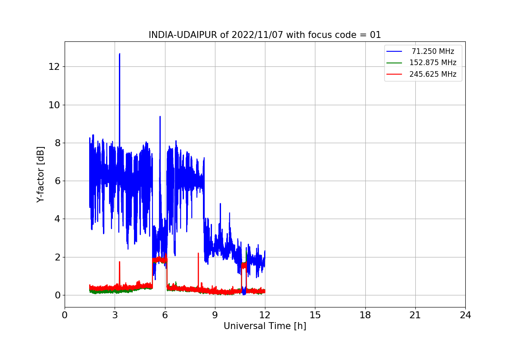Click the y-axis tick label 4

coord(57,219)
